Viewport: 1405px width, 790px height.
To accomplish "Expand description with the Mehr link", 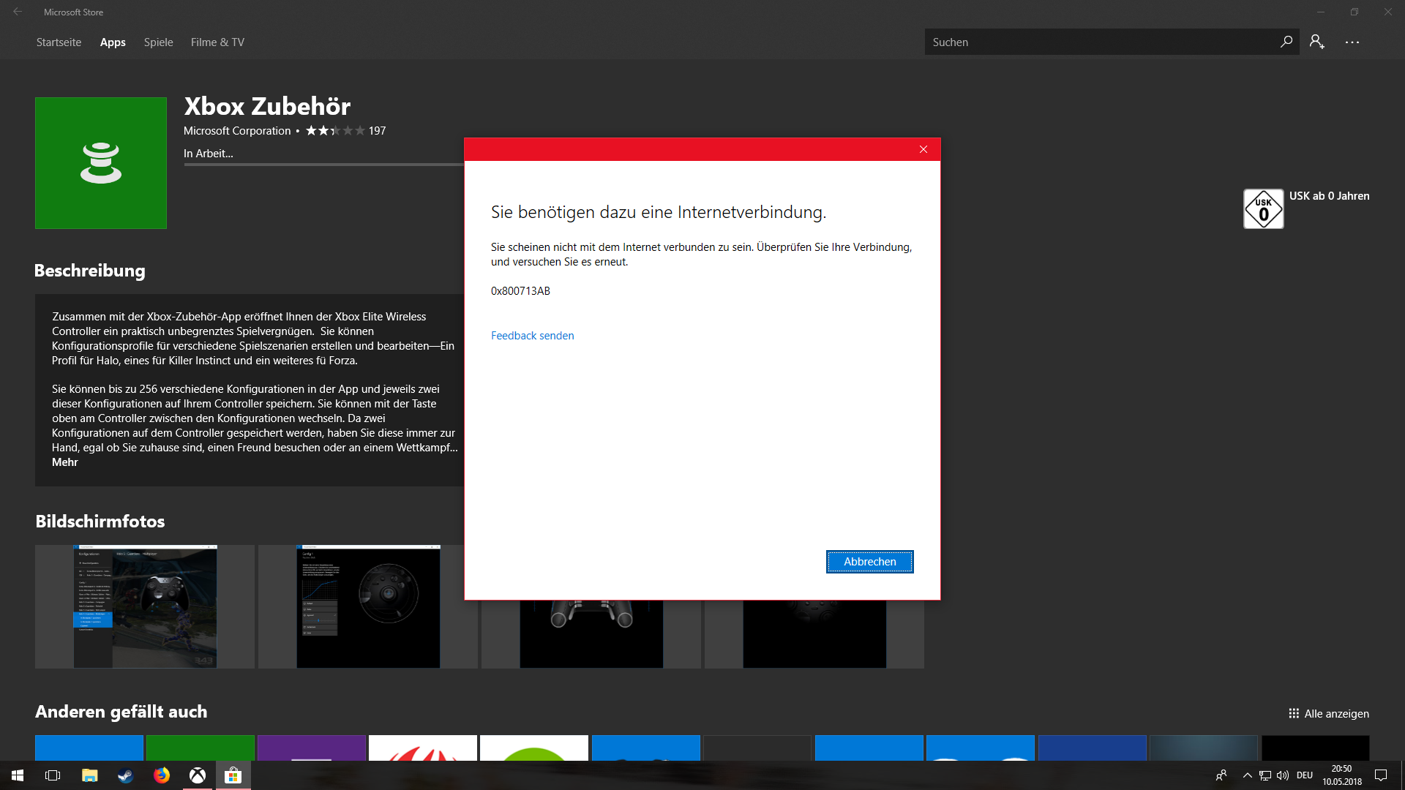I will [64, 462].
